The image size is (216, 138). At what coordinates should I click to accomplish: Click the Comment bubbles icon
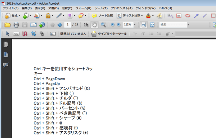click(81, 16)
